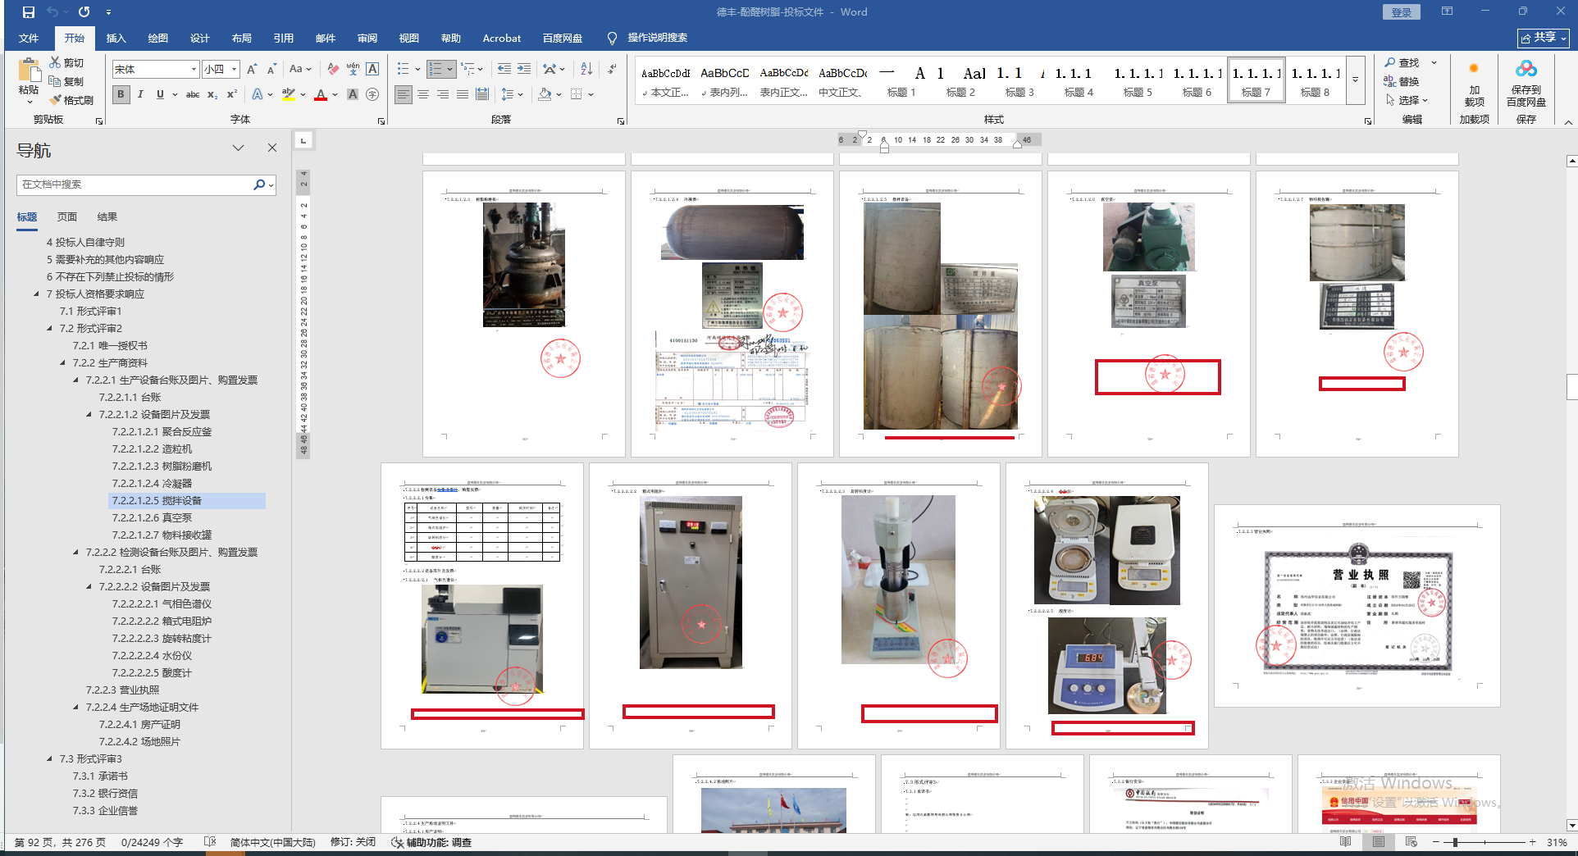Click the increase font size icon
The image size is (1578, 856).
pyautogui.click(x=252, y=69)
